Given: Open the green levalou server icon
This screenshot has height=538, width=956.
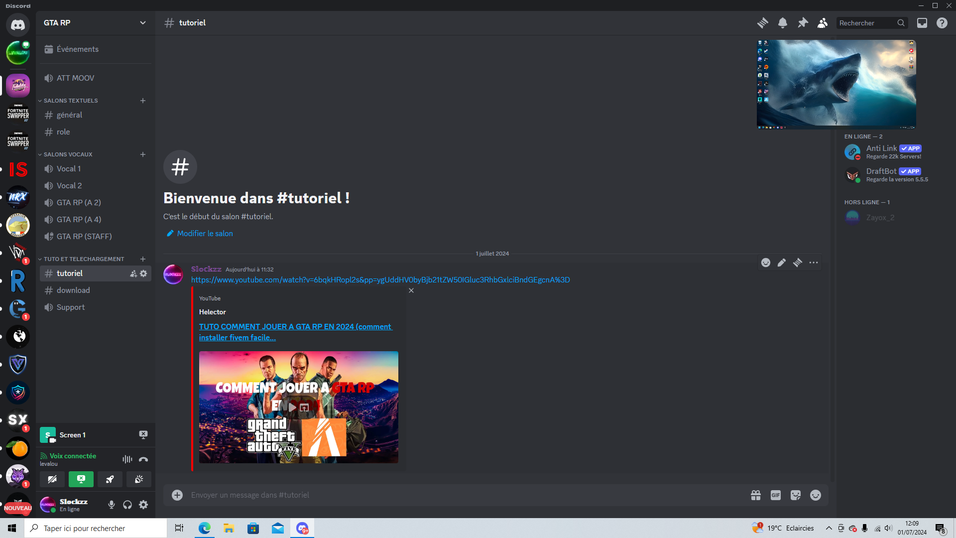Looking at the screenshot, I should 18,53.
